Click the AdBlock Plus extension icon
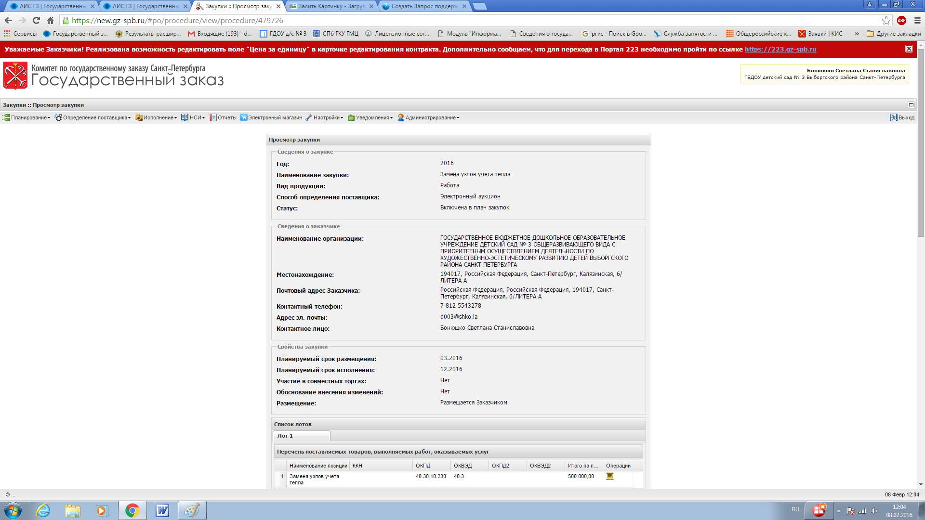This screenshot has width=925, height=520. click(901, 20)
